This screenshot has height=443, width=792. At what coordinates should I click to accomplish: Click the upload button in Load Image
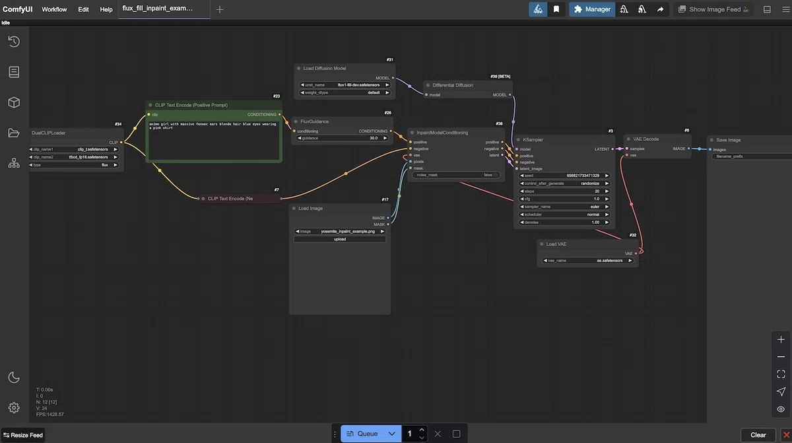340,239
